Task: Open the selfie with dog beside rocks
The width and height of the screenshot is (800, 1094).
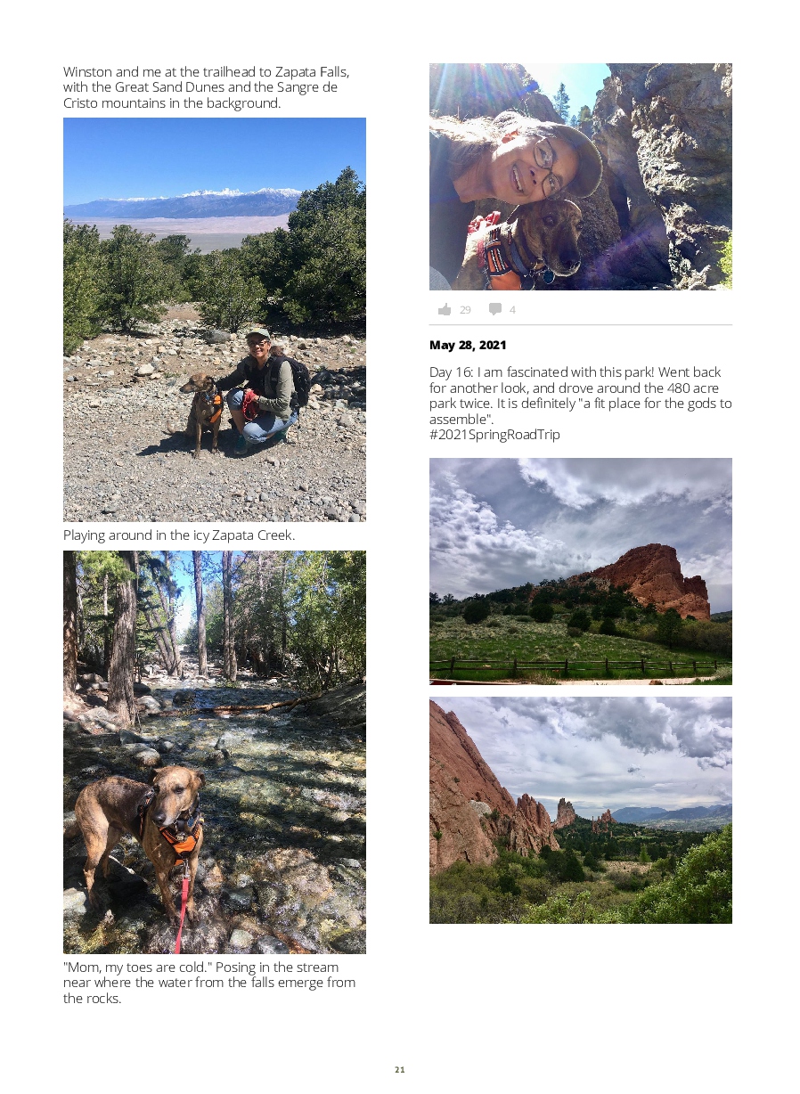Action: click(581, 176)
